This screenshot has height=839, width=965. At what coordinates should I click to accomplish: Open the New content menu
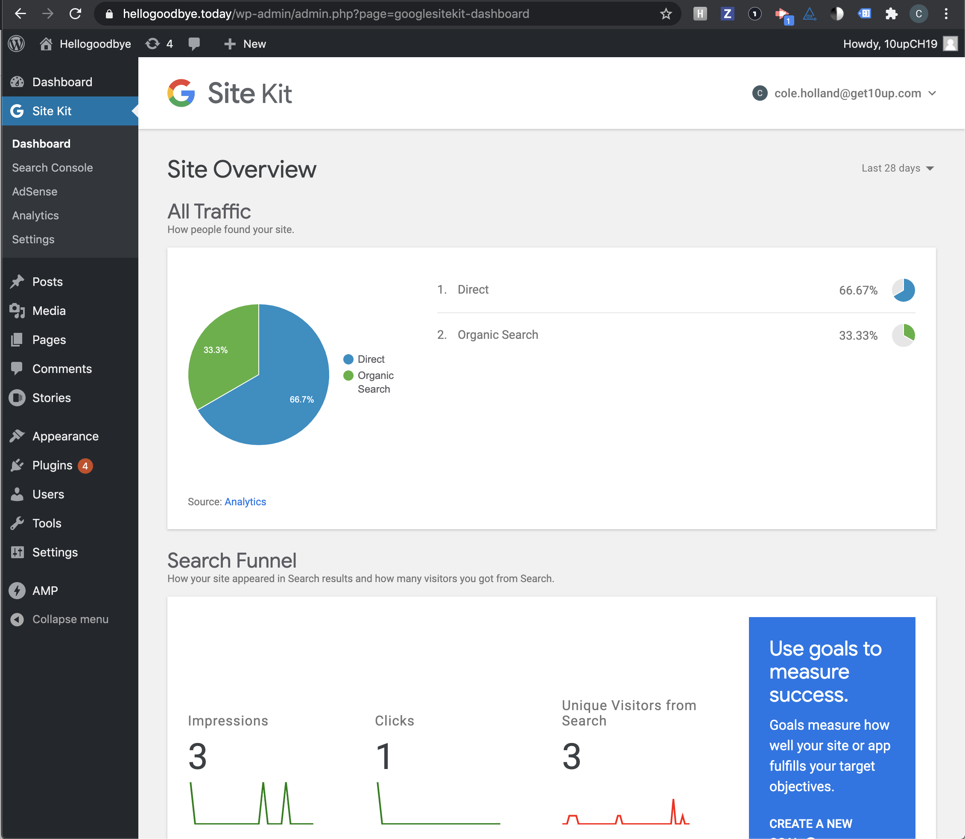tap(245, 44)
